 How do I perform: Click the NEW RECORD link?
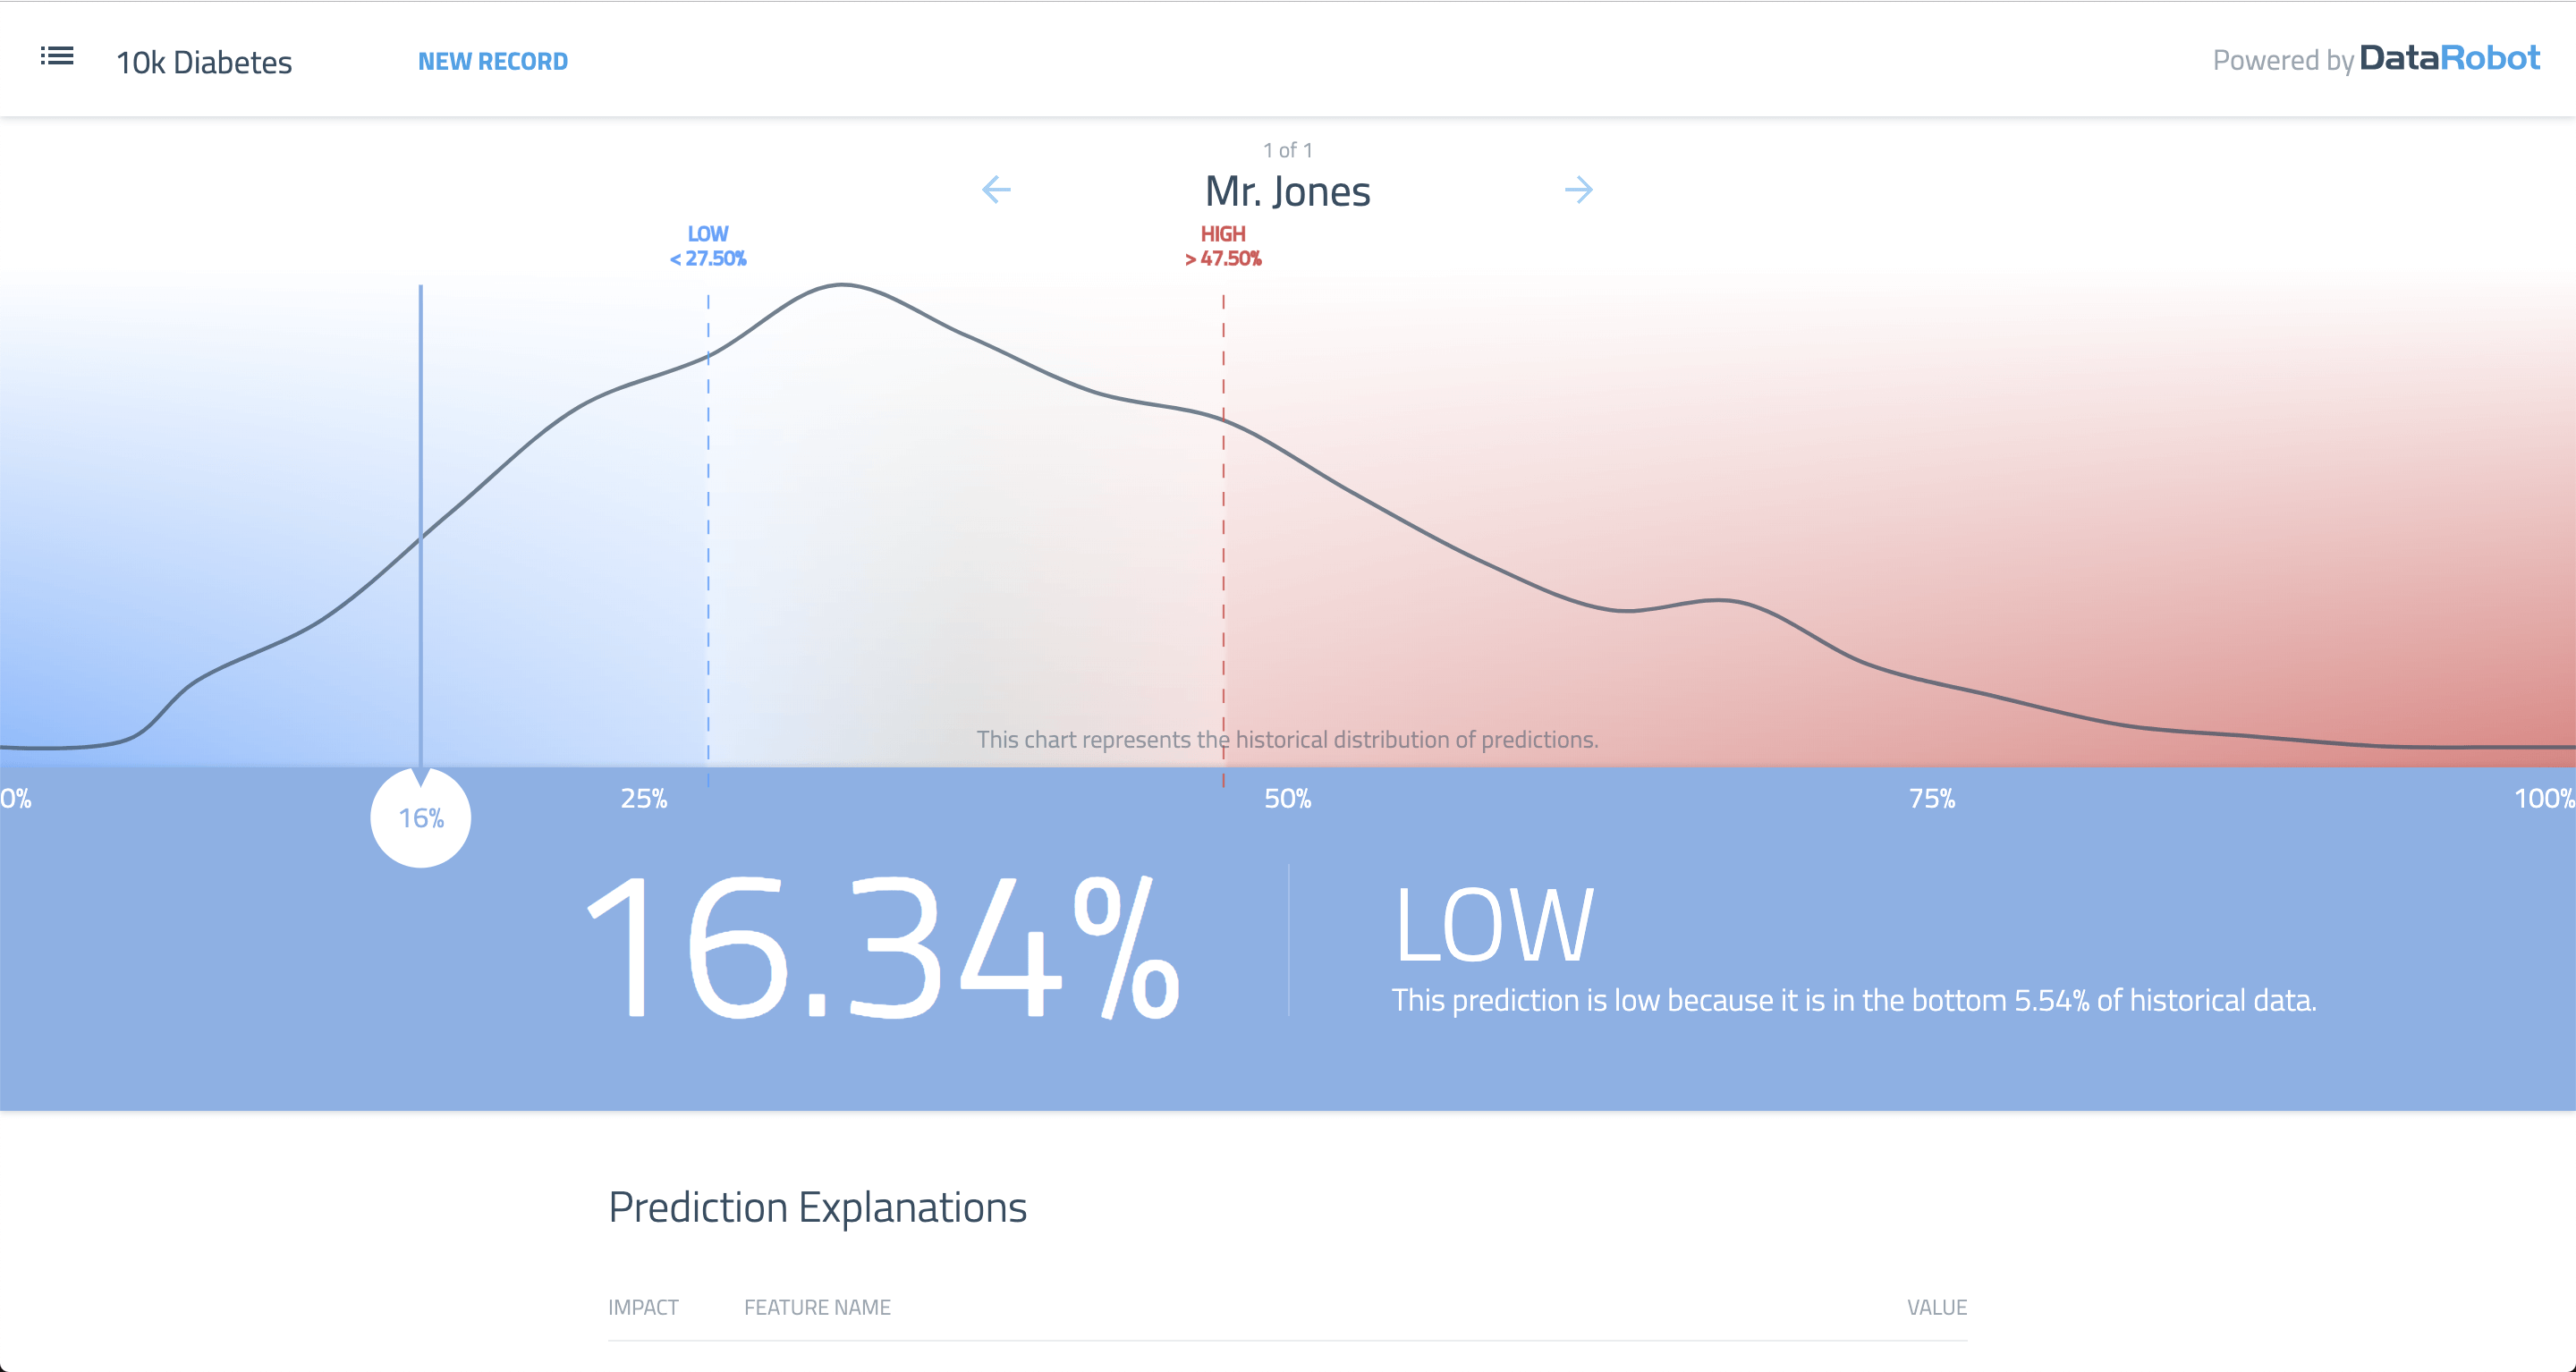pos(493,62)
